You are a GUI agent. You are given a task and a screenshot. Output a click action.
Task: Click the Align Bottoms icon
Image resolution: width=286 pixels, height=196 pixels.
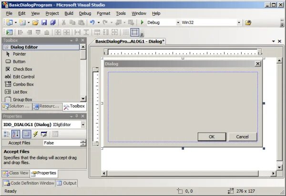click(47, 32)
